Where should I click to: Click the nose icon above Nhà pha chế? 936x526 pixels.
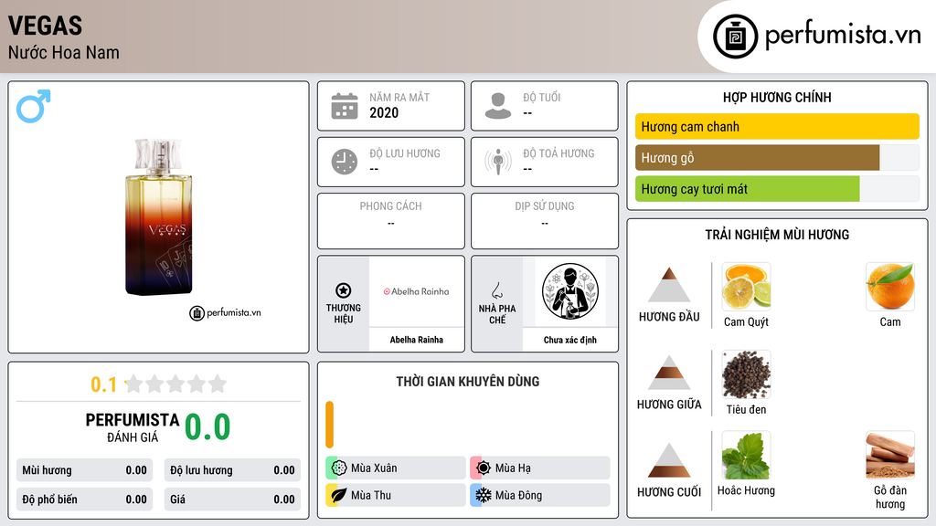[x=496, y=290]
